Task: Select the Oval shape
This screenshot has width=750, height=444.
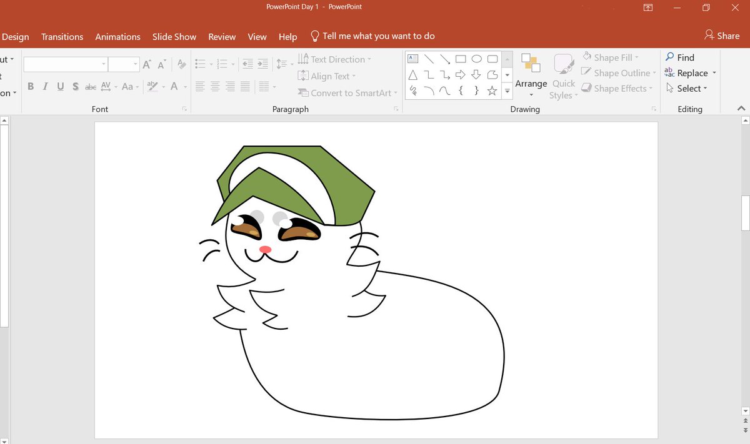Action: [476, 59]
